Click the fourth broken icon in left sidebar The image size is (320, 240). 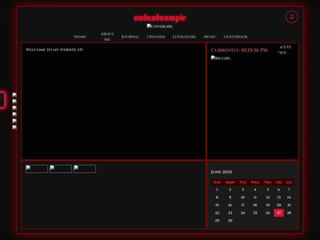click(x=14, y=114)
